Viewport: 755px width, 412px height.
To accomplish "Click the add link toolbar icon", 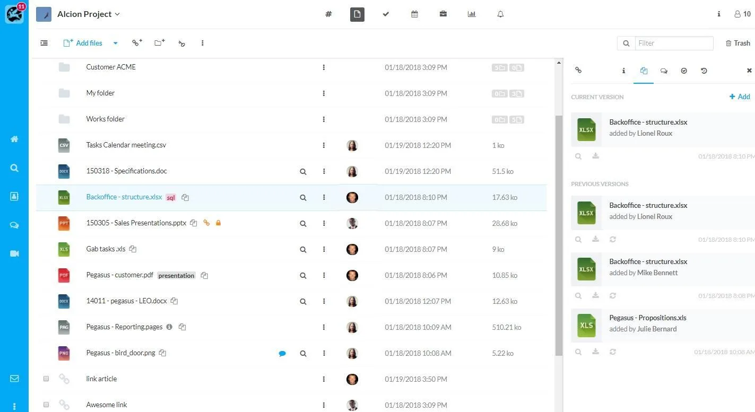I will click(137, 43).
